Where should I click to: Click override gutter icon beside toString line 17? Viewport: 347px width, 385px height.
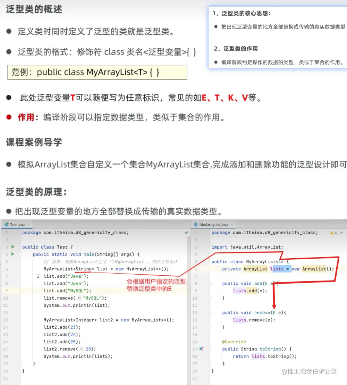[x=202, y=349]
